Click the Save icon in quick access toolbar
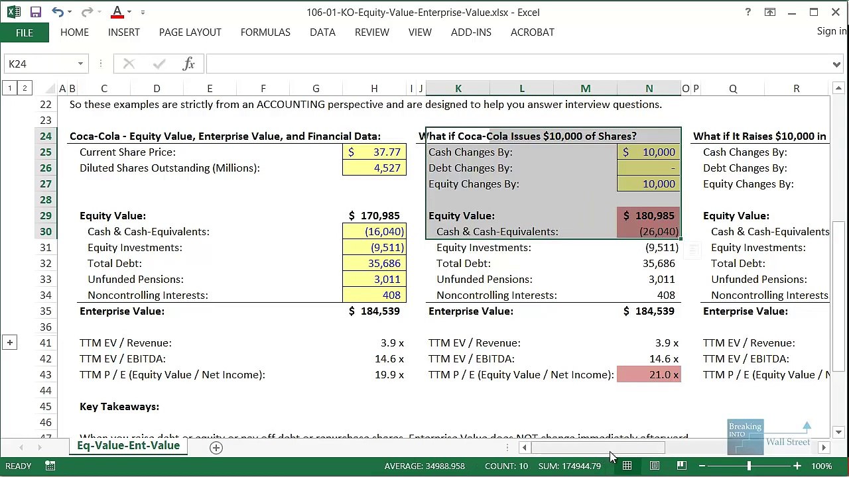 point(36,12)
